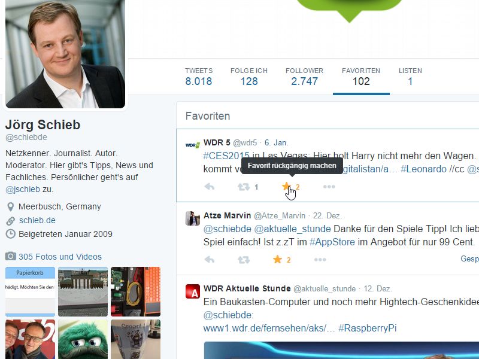Open the two men selfie thumbnail

[31, 339]
